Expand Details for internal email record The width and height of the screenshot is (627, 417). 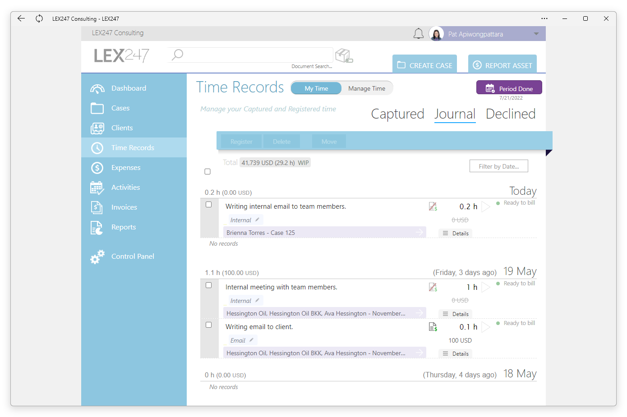point(456,233)
